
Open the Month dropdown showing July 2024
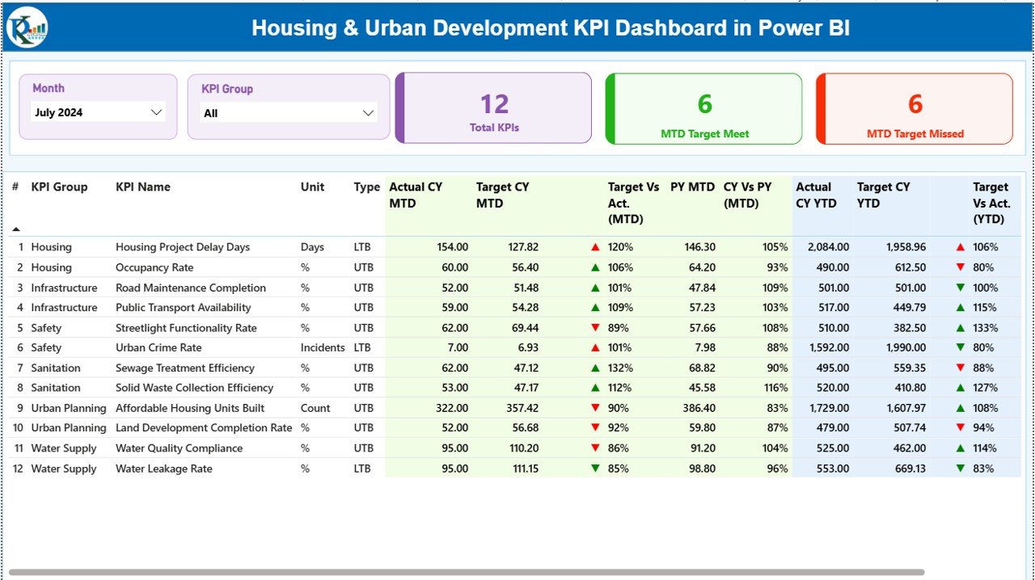tap(97, 112)
